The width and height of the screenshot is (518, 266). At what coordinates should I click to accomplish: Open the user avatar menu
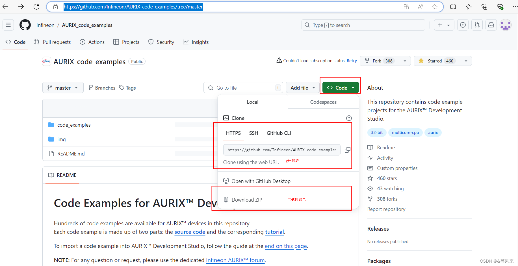[506, 25]
